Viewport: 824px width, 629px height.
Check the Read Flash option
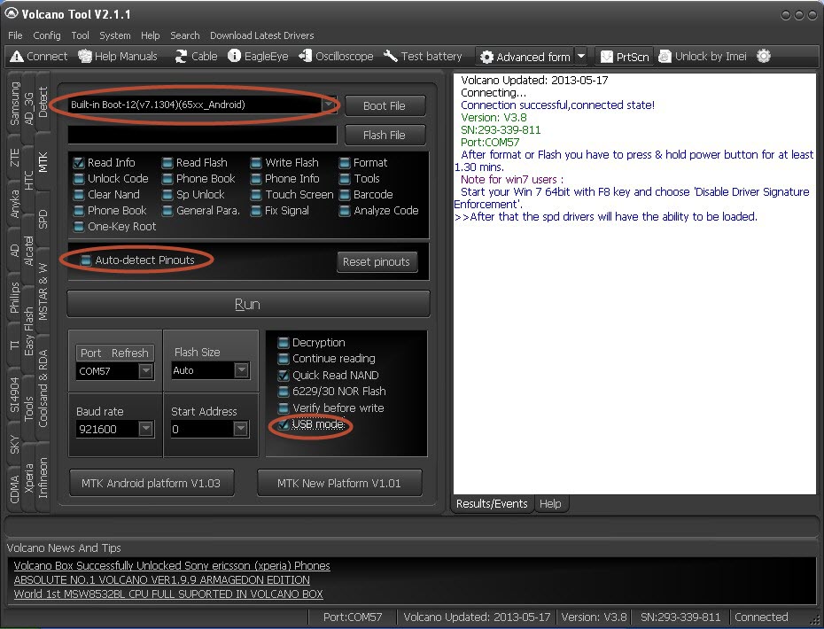pyautogui.click(x=167, y=163)
